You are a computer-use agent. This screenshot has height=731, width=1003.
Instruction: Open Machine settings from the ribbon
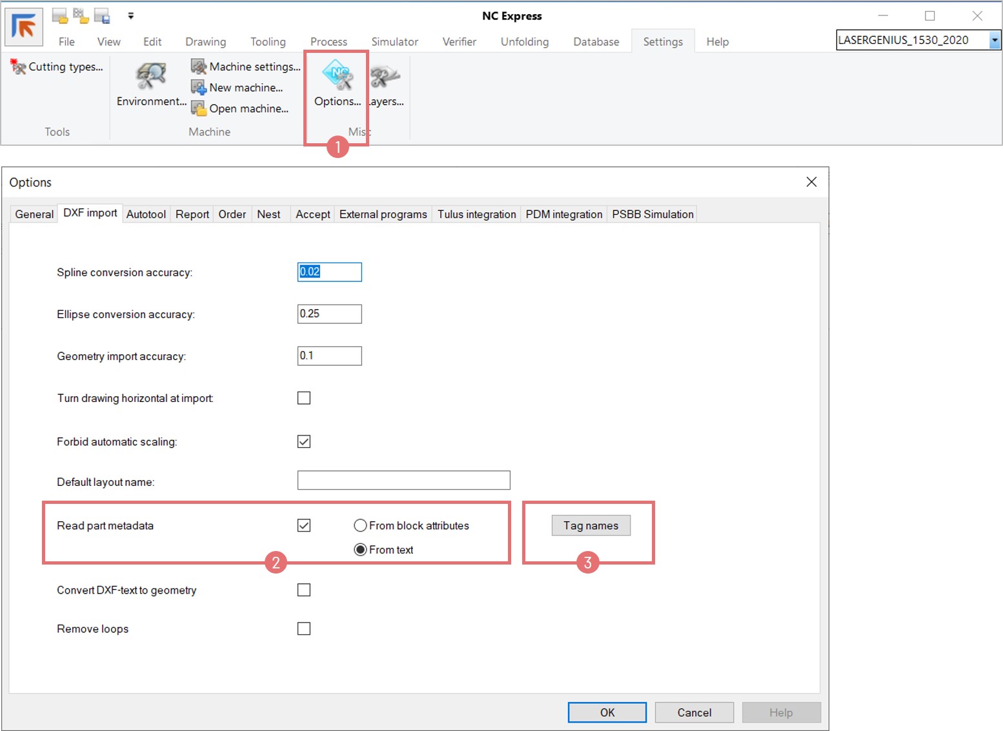[x=246, y=66]
